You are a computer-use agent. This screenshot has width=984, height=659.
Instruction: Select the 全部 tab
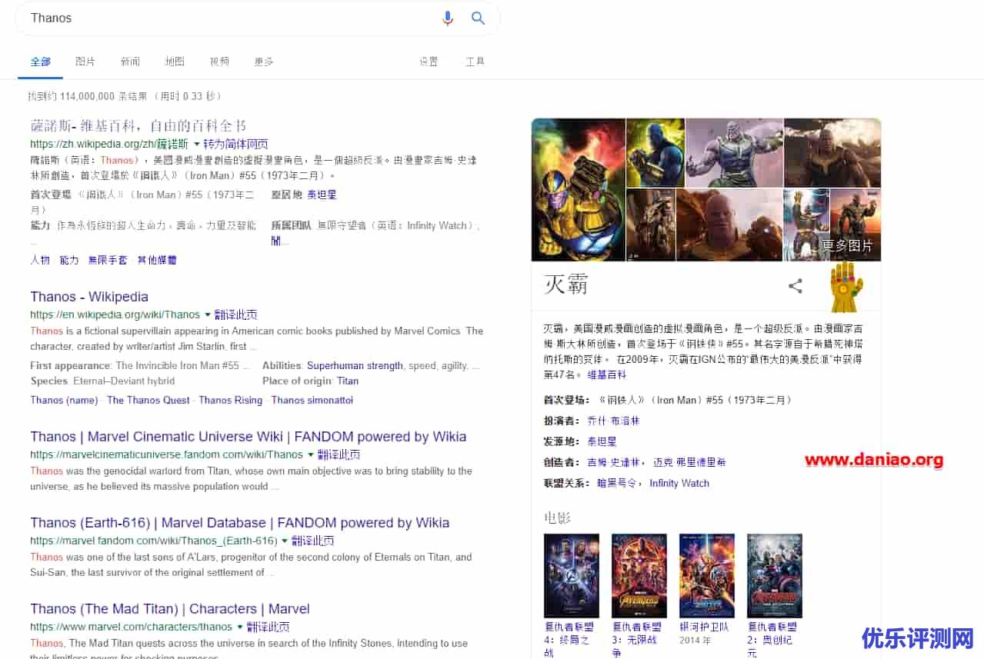click(41, 62)
